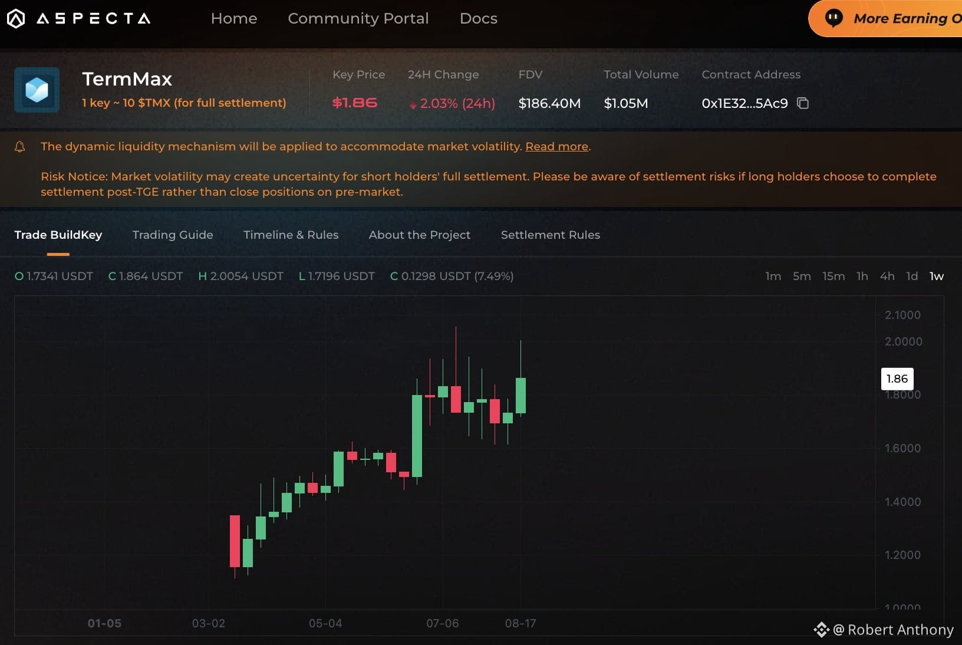
Task: Open the Docs menu item
Action: tap(479, 18)
